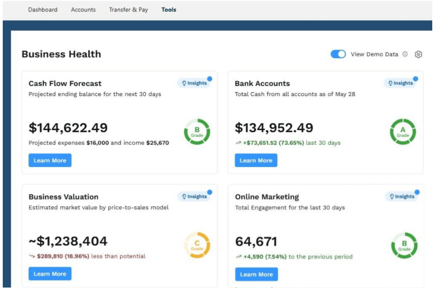Click the upward trend arrow in Bank Accounts

point(238,143)
